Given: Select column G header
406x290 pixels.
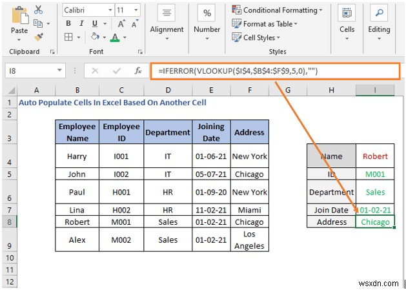Looking at the screenshot, I should [x=288, y=90].
